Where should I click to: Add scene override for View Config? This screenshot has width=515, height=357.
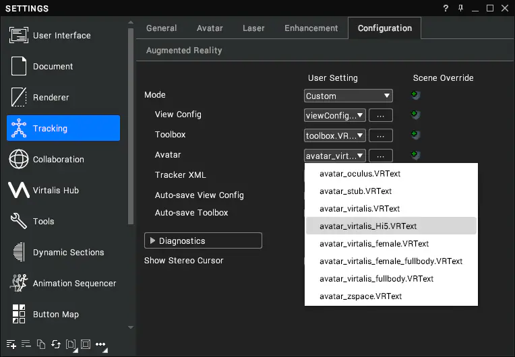click(x=415, y=115)
